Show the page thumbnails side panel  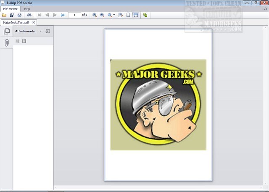pyautogui.click(x=7, y=31)
